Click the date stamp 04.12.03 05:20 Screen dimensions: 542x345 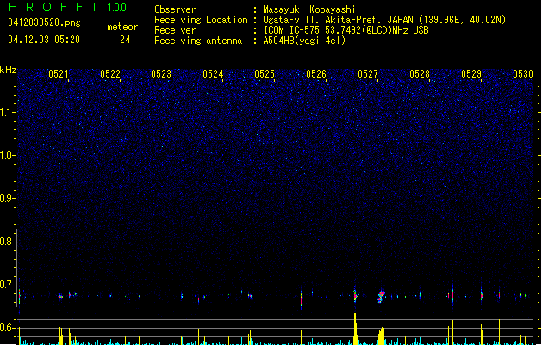tap(44, 40)
